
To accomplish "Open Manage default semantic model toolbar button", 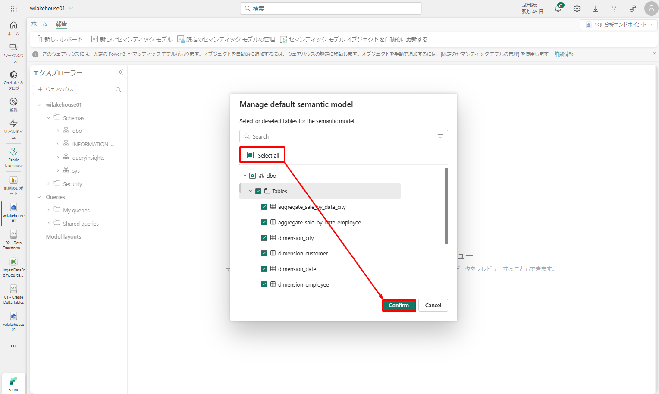I will [226, 39].
